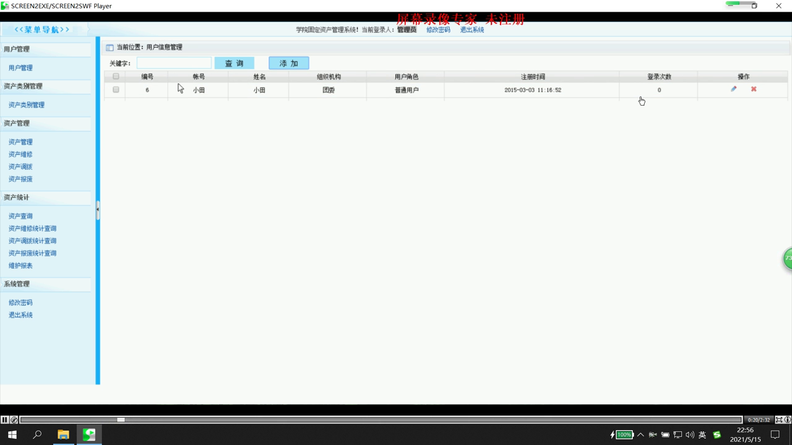Viewport: 792px width, 445px height.
Task: Seek on the video progress bar
Action: tap(381, 420)
